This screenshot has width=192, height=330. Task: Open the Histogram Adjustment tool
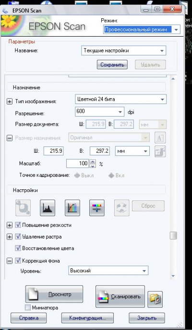coord(48,208)
